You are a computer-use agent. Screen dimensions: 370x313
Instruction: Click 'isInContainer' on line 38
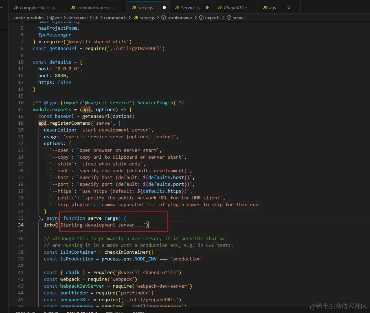tap(78, 252)
